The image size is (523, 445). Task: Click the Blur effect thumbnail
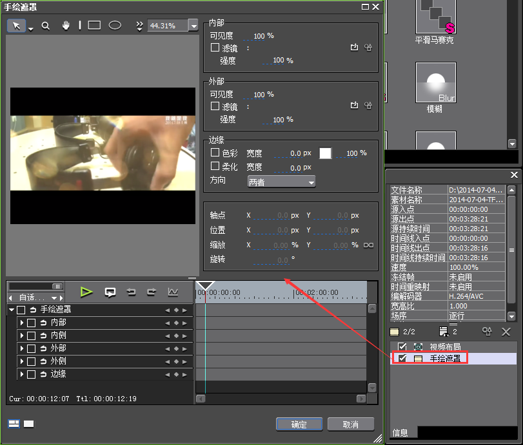pos(435,82)
